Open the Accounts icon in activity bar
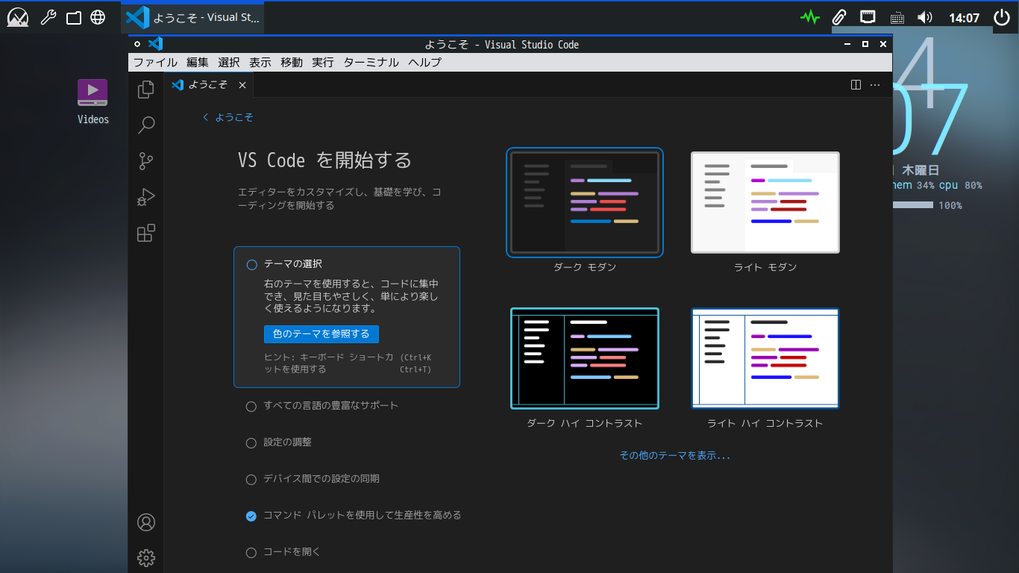 (x=146, y=522)
